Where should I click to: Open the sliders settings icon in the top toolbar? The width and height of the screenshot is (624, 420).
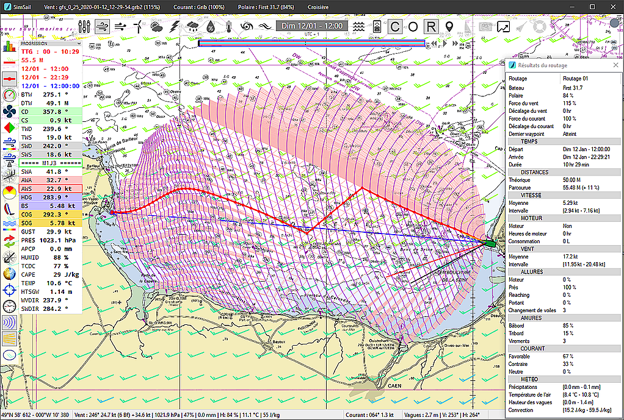pos(84,27)
